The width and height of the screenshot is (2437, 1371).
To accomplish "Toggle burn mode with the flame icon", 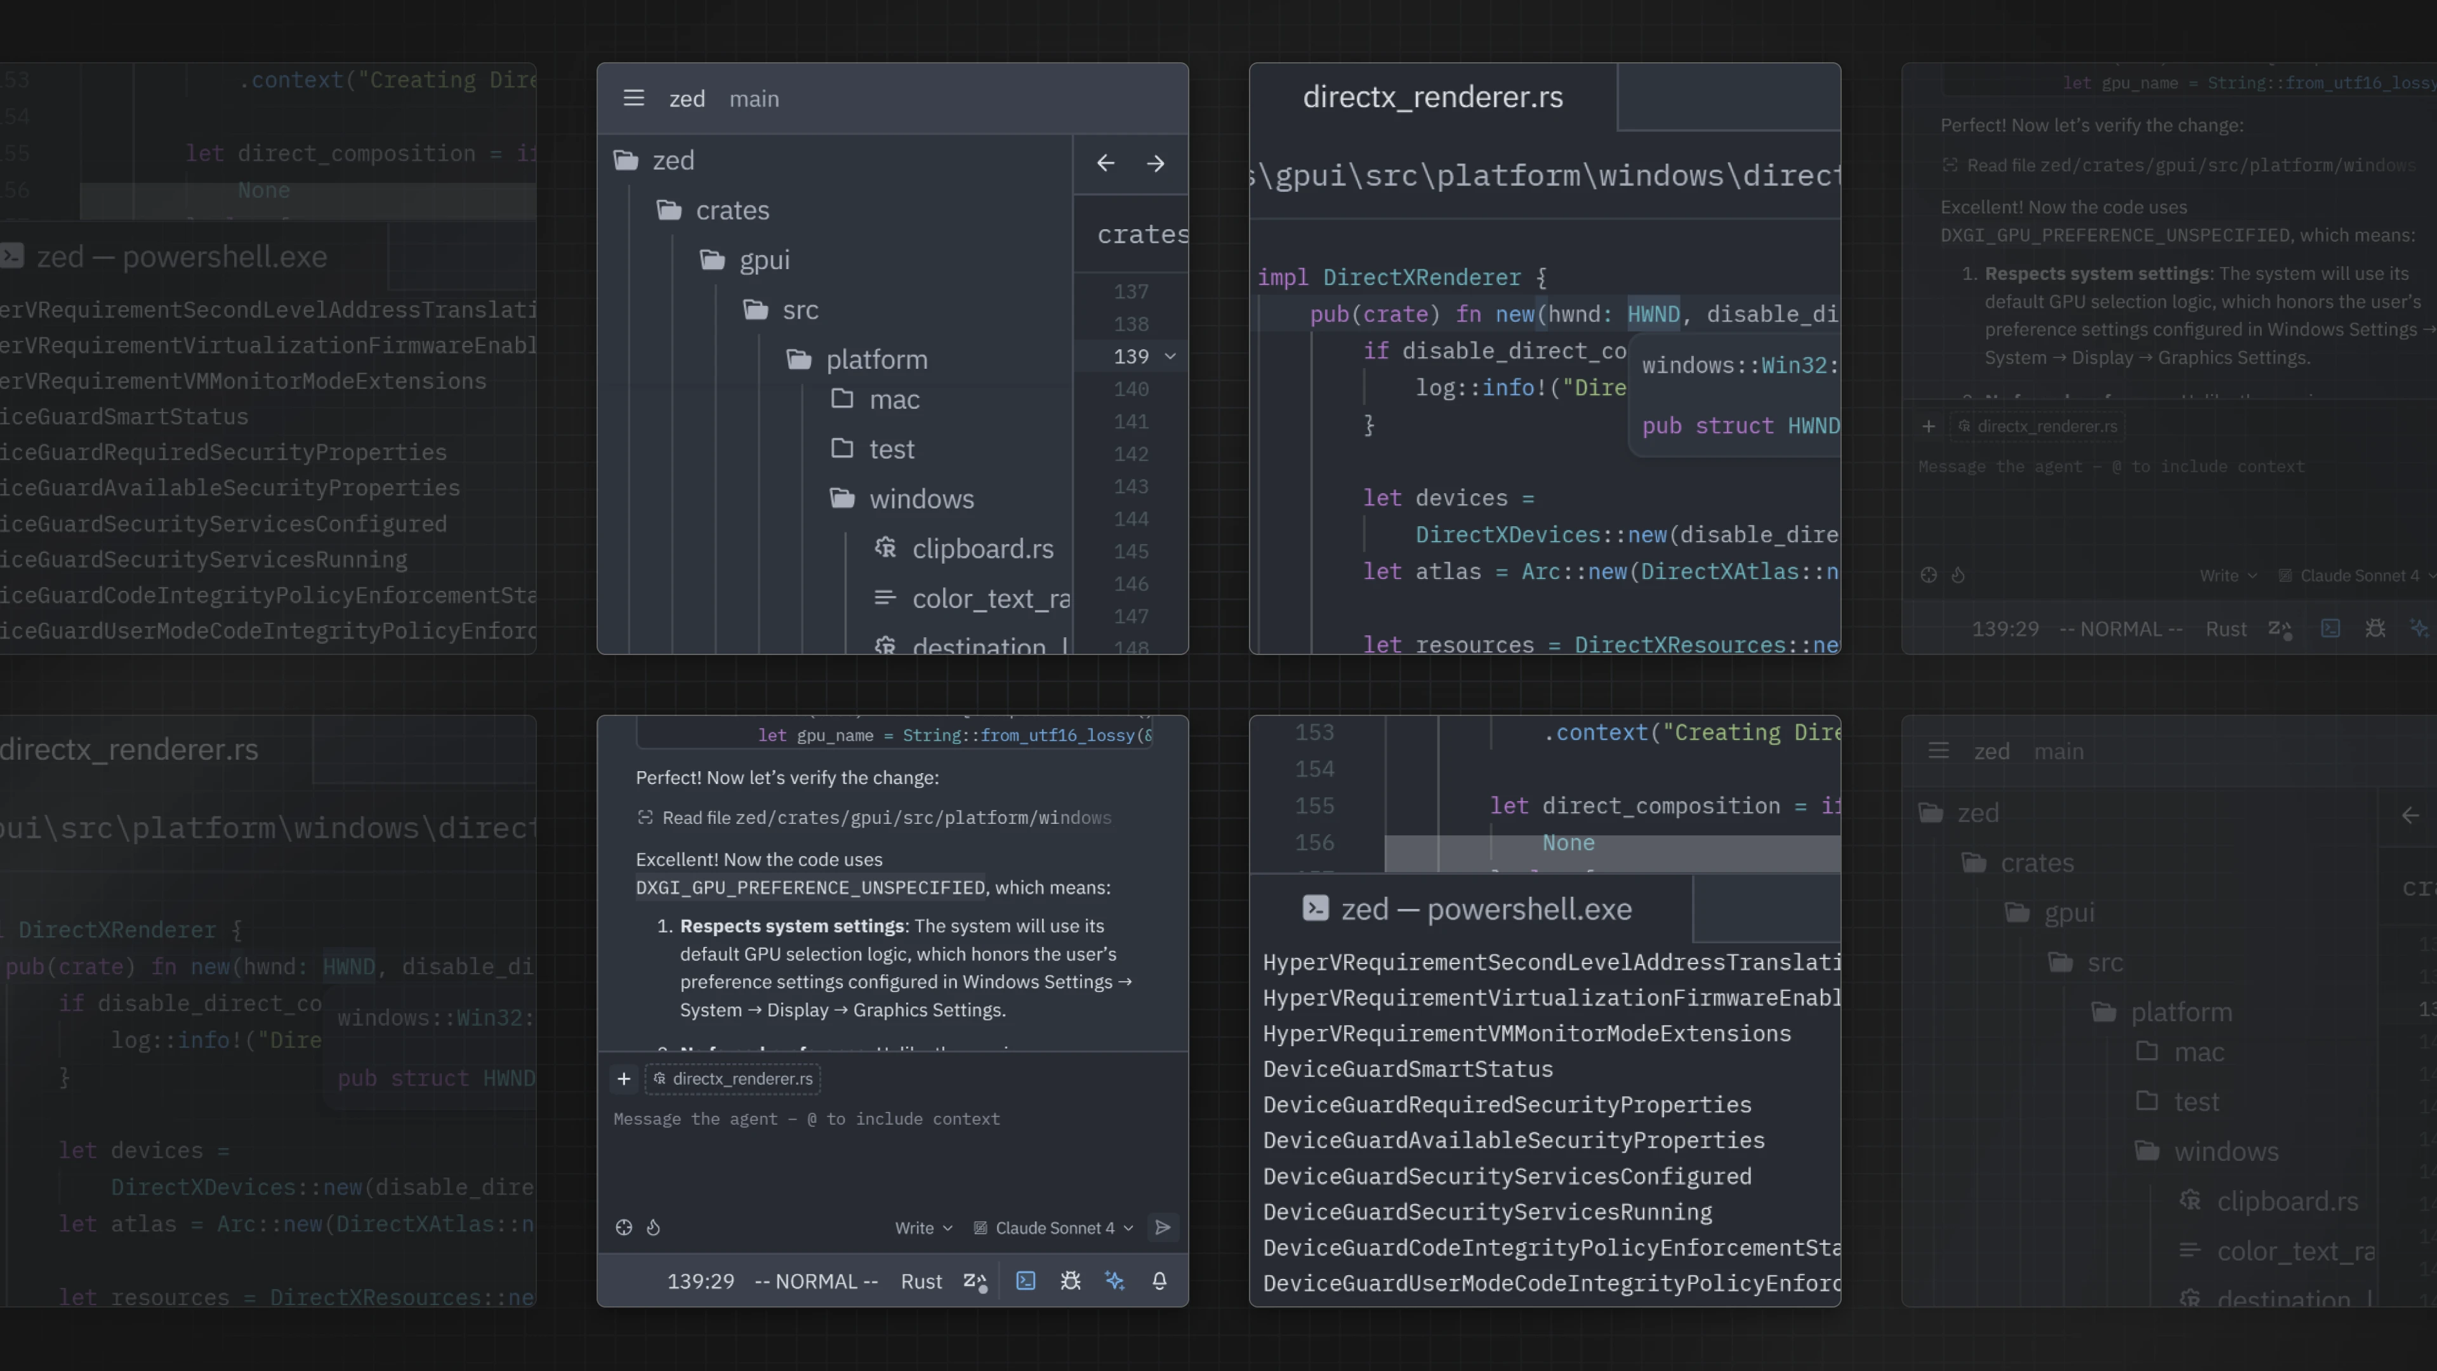I will pos(654,1227).
